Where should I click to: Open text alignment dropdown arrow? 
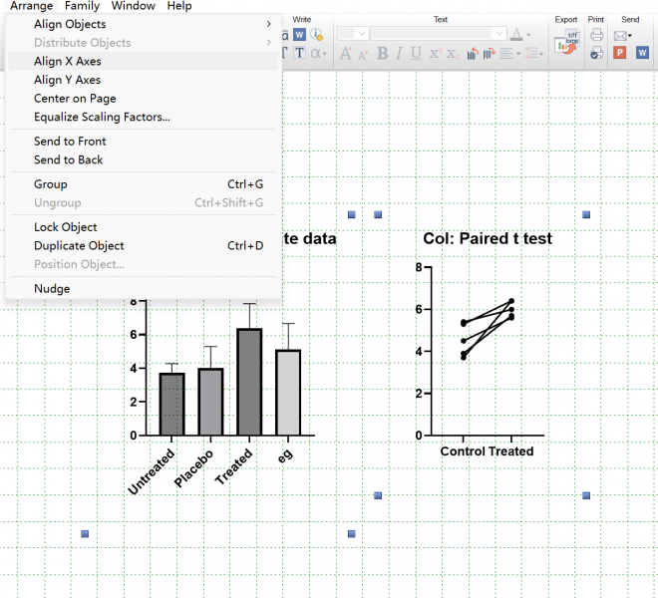(x=518, y=54)
